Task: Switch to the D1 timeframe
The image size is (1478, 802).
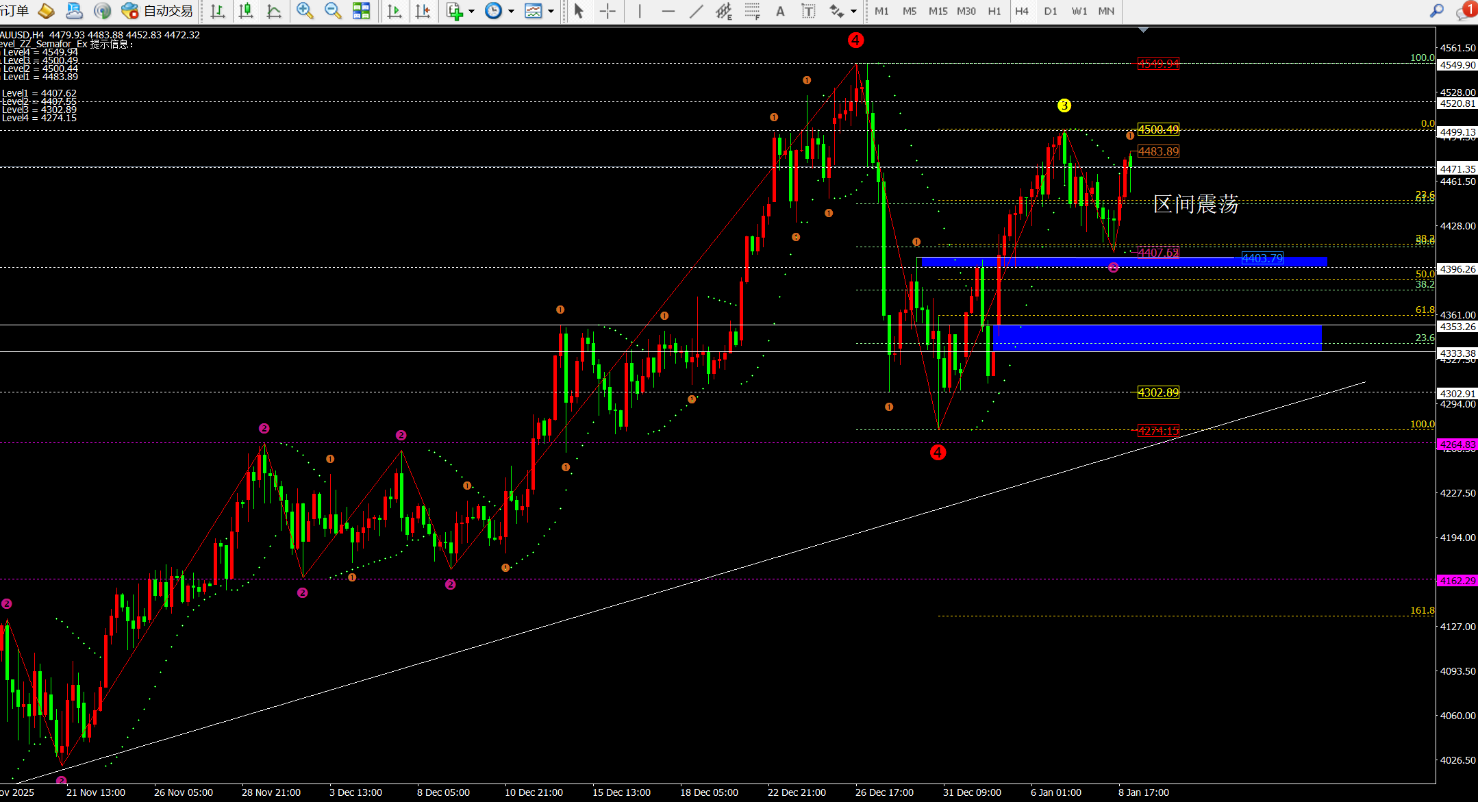Action: [1051, 11]
